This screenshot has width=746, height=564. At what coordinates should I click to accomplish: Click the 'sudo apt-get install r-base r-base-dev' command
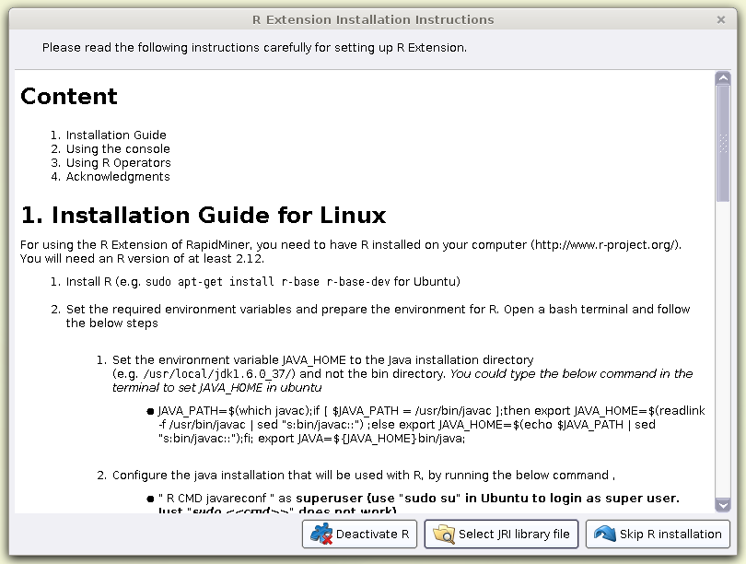tap(268, 282)
